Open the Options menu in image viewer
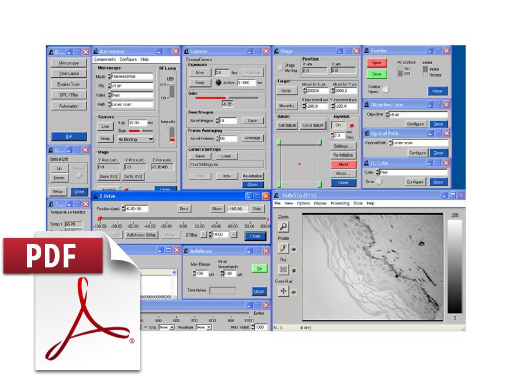 pos(304,203)
